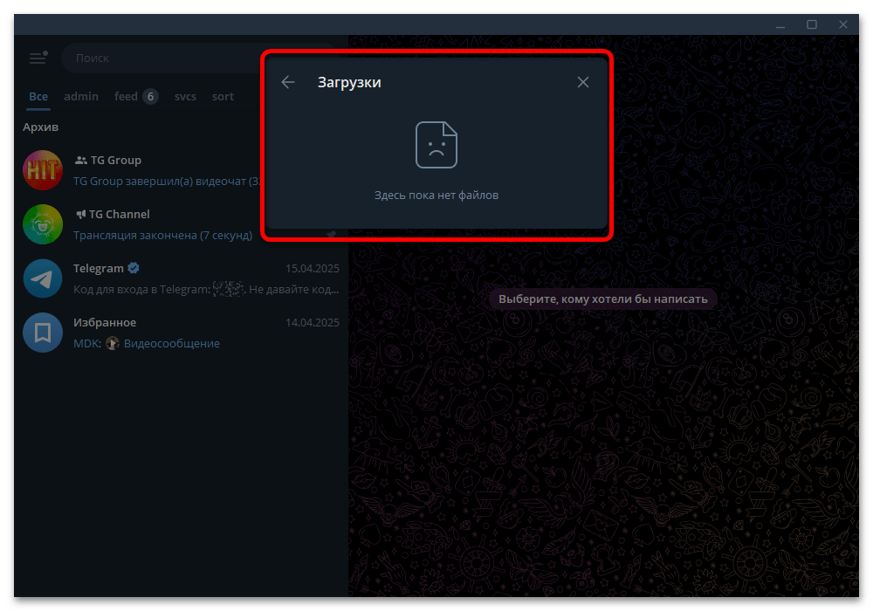Switch to the feed folder tab
The image size is (873, 611).
click(x=126, y=96)
